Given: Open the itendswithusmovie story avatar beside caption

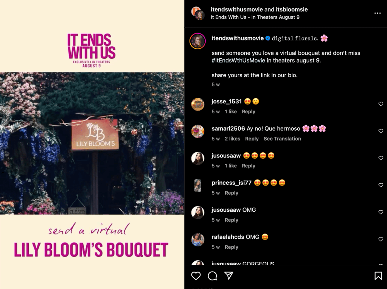Looking at the screenshot, I should [x=198, y=41].
